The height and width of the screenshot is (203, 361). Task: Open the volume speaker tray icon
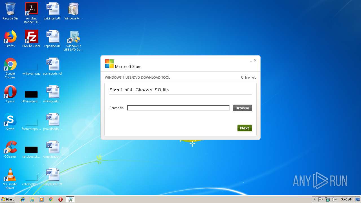click(334, 199)
